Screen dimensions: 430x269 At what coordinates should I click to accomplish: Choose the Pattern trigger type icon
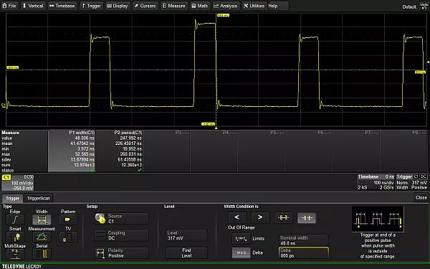68,220
